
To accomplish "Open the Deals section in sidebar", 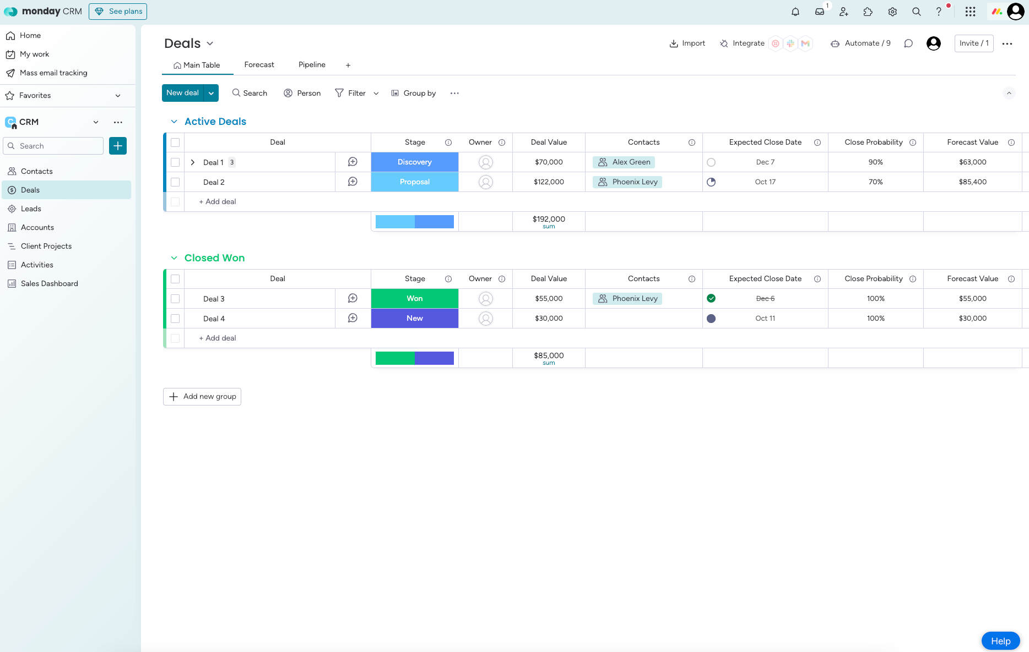I will click(x=30, y=190).
